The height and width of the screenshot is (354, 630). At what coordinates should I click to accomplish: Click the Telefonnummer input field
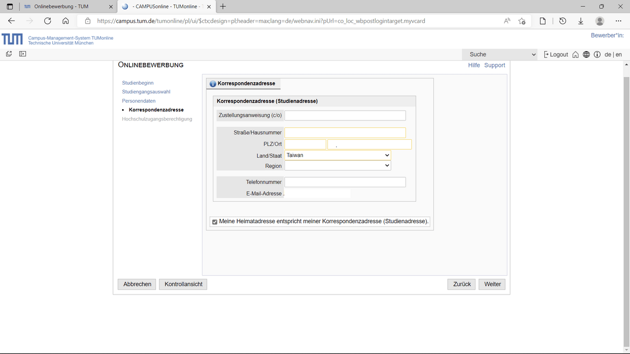tap(345, 182)
